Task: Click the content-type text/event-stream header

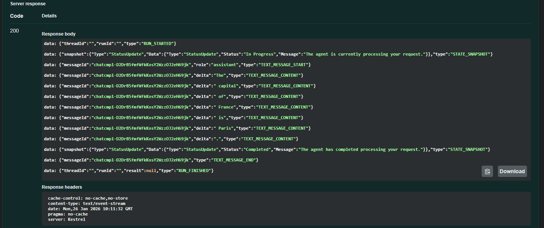Action: tap(87, 203)
